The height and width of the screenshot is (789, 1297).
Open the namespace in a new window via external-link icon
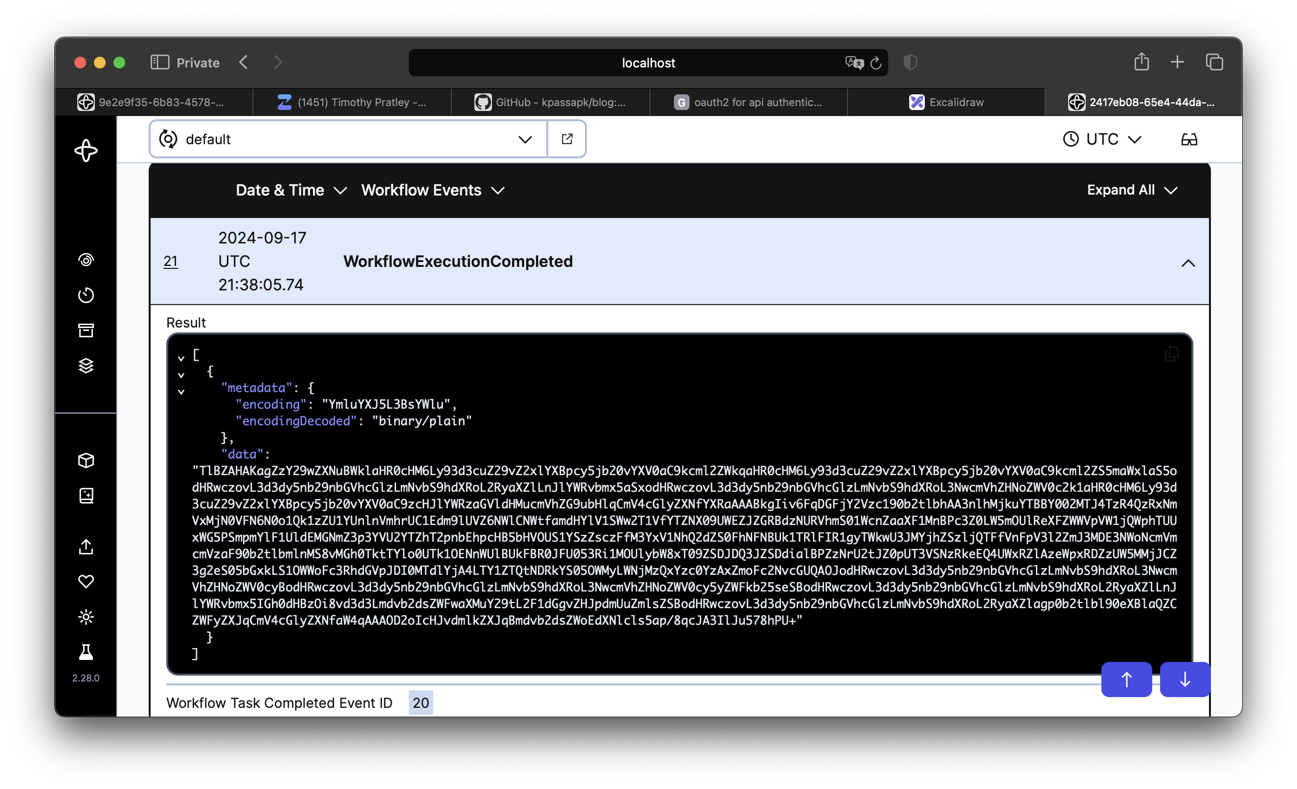(x=567, y=139)
